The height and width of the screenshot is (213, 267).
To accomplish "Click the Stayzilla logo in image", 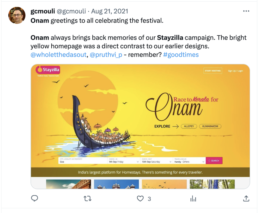I will click(48, 69).
